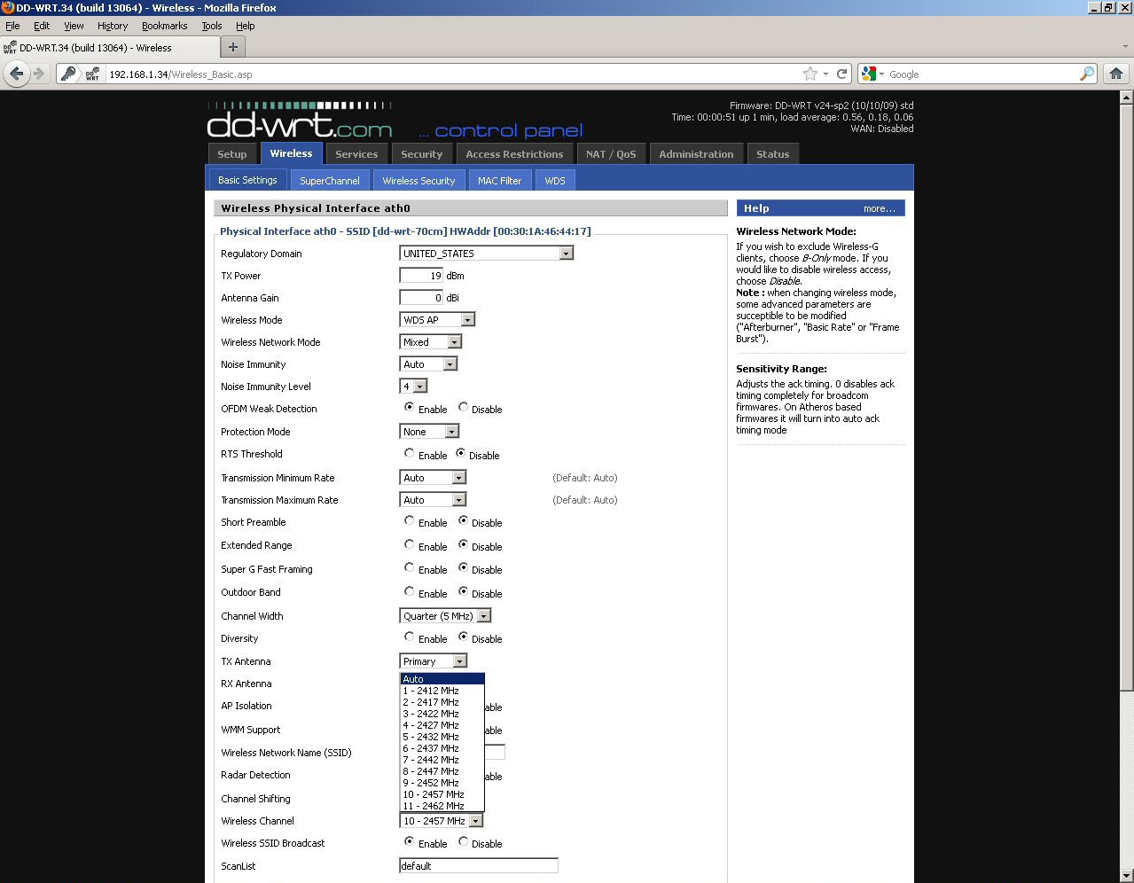The height and width of the screenshot is (883, 1134).
Task: Select the MAC Filter sub-tab
Action: [x=499, y=180]
